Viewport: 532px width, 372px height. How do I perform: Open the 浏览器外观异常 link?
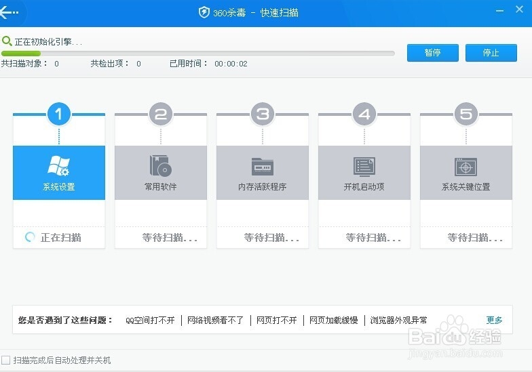coord(399,320)
